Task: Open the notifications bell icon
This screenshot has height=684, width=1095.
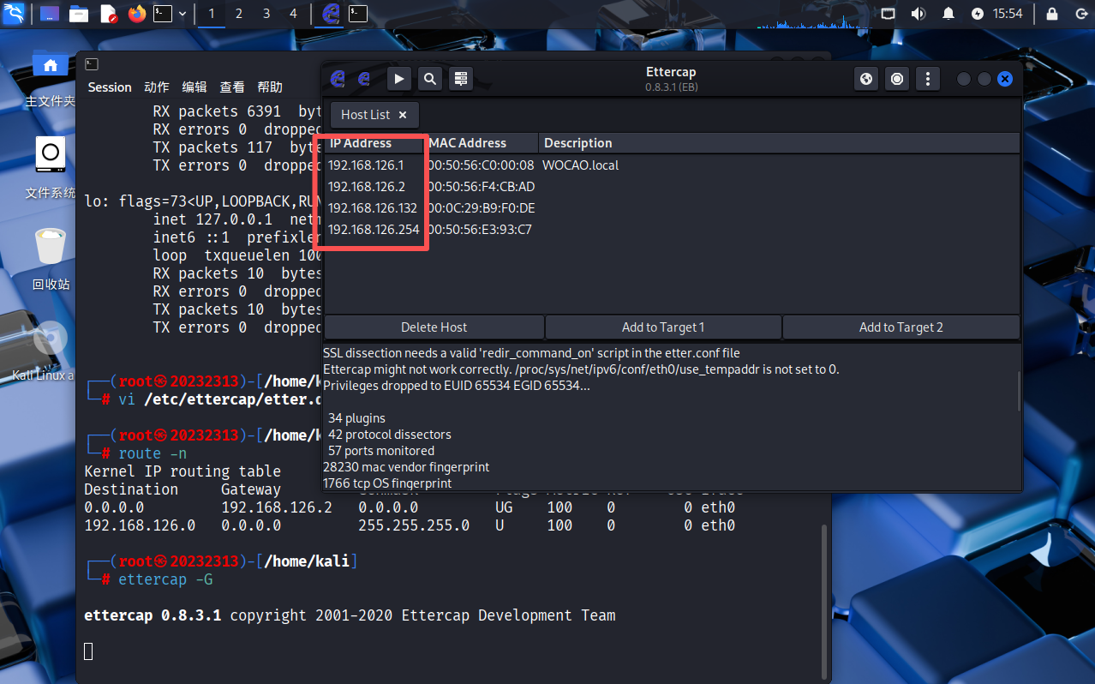Action: point(948,14)
